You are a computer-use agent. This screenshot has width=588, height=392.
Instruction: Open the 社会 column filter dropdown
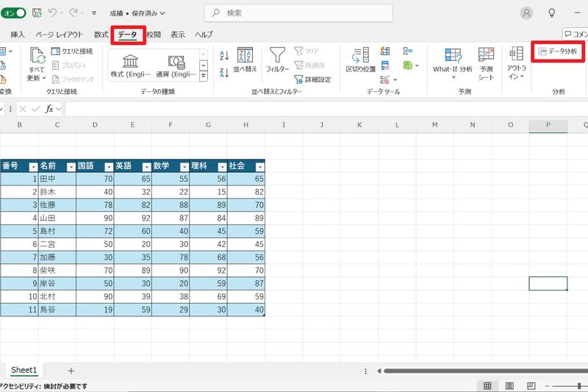coord(260,167)
